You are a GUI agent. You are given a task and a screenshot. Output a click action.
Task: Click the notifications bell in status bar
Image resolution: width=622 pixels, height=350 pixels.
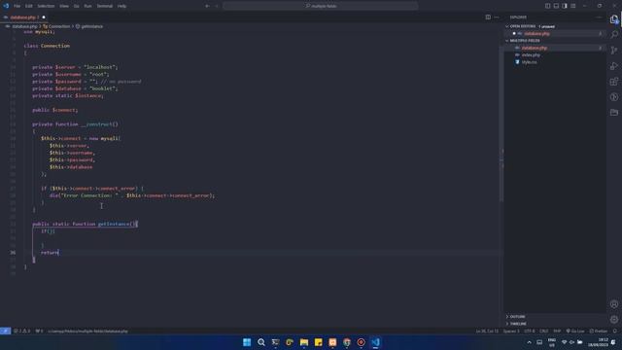coord(615,331)
